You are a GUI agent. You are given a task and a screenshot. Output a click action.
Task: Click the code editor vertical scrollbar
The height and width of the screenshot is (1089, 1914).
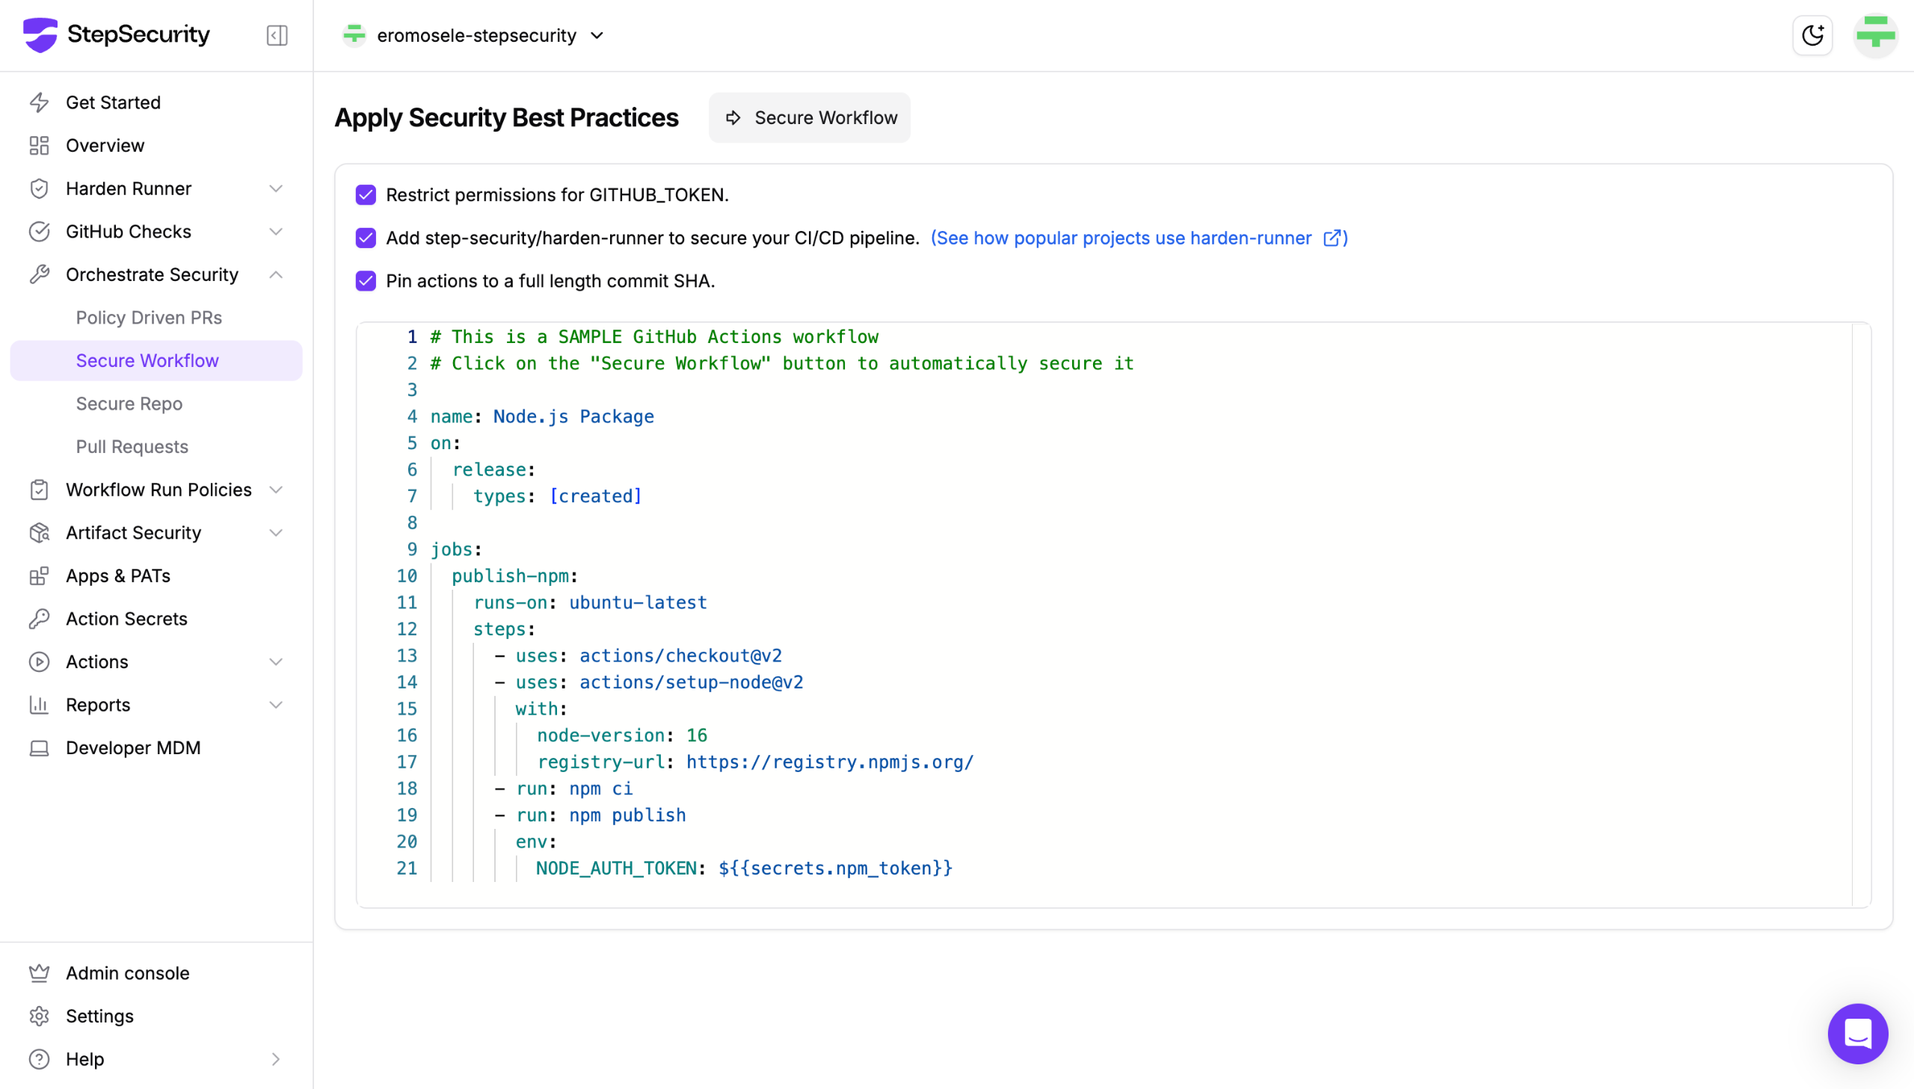1861,614
